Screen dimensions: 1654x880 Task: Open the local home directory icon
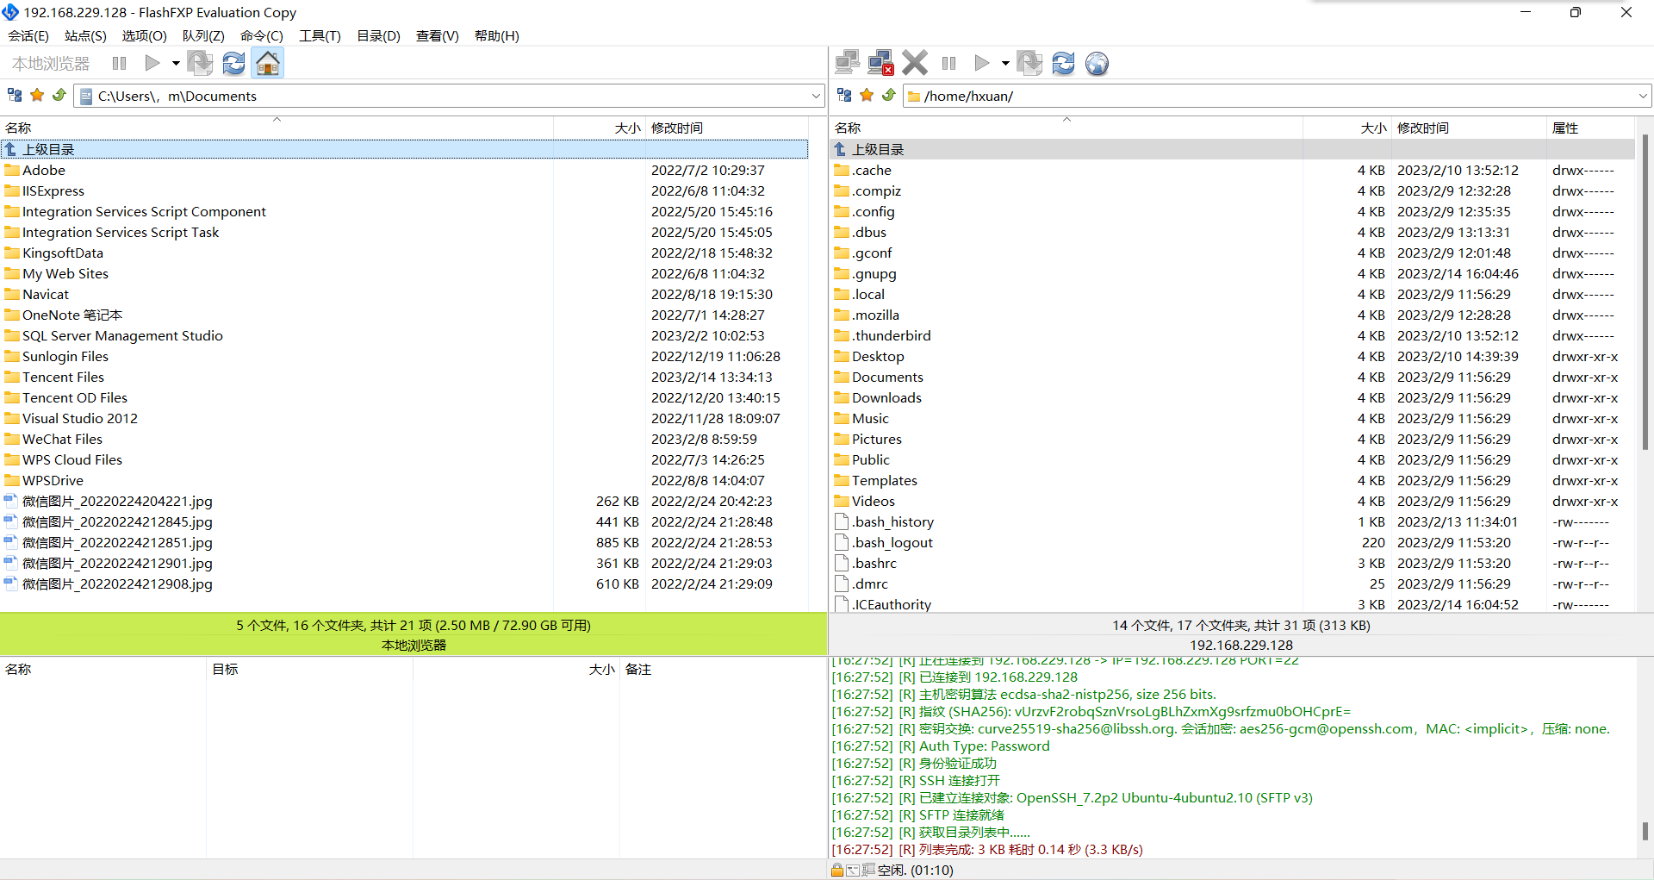[x=267, y=62]
